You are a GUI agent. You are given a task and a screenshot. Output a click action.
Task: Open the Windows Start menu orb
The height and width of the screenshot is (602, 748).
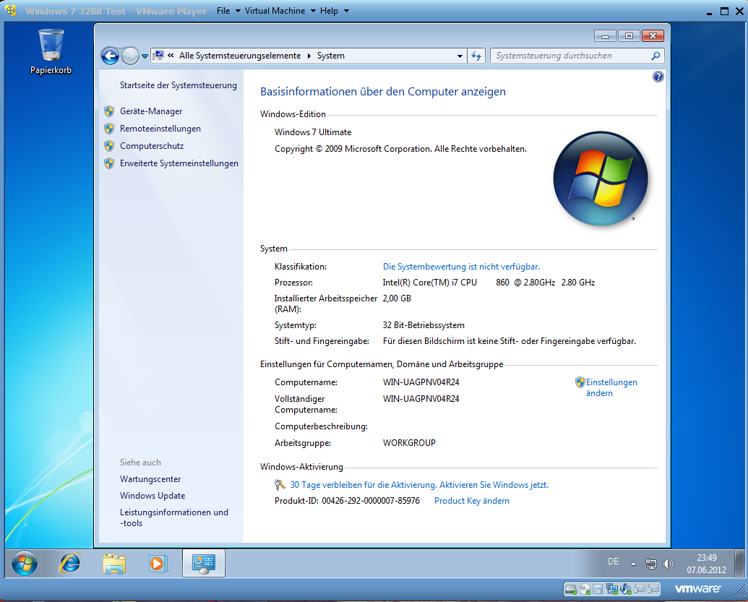click(x=25, y=564)
